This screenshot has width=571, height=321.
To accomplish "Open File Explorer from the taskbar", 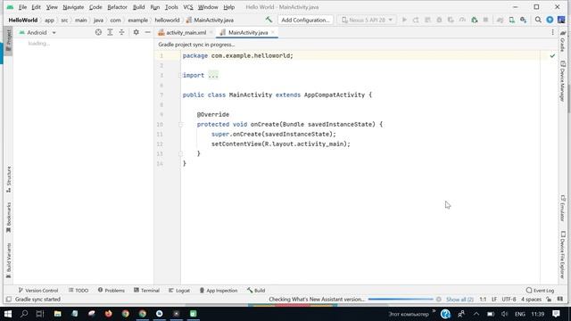I will click(x=57, y=314).
